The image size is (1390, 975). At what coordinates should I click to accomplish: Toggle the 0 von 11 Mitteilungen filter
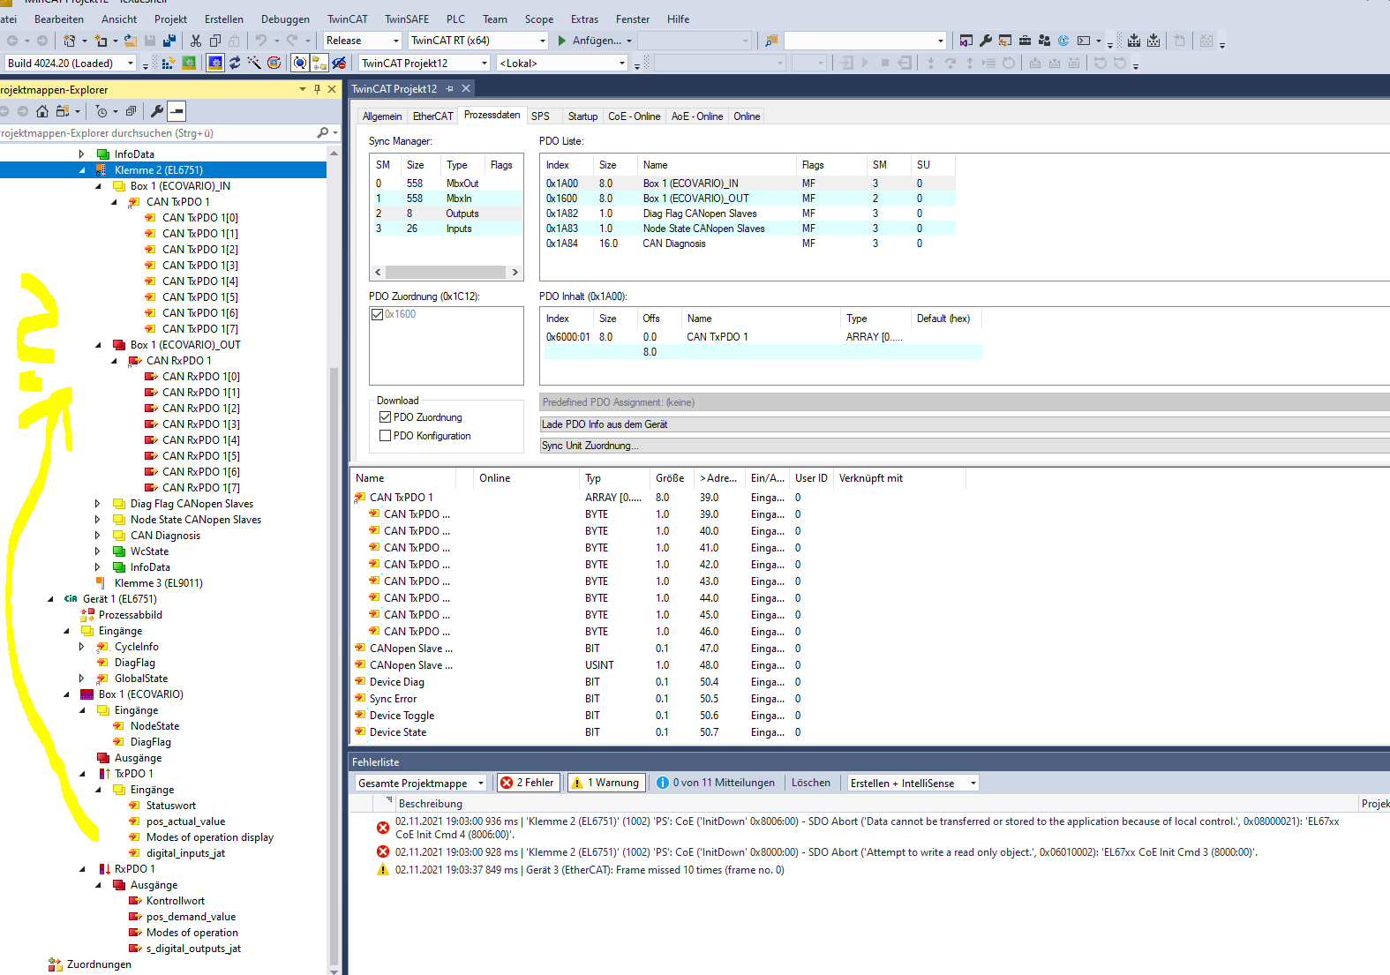point(717,783)
